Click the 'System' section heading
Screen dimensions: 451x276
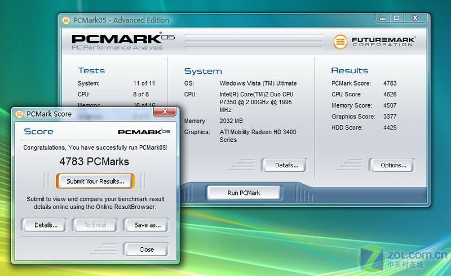(203, 71)
